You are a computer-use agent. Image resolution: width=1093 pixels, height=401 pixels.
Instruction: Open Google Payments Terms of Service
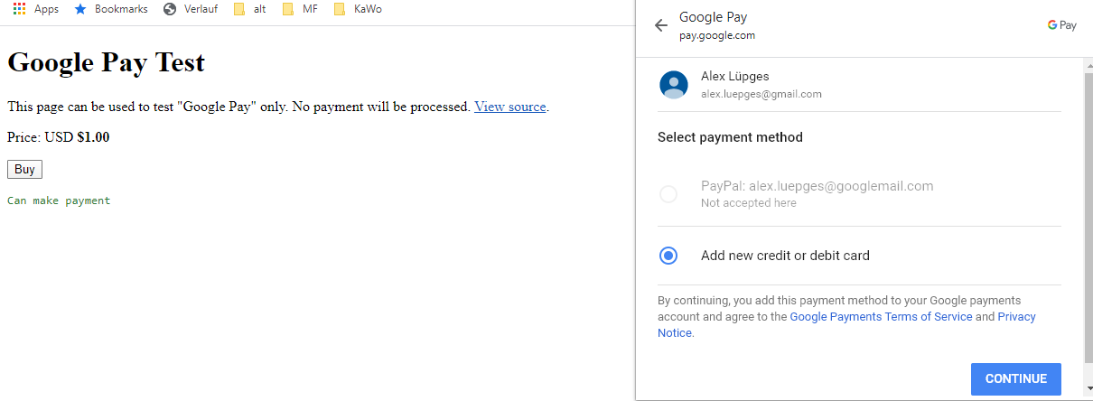click(x=881, y=317)
